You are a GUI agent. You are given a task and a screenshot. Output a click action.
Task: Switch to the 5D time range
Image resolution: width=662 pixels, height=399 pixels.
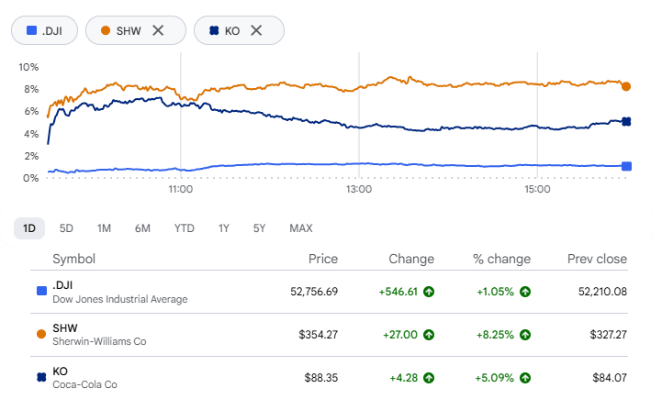66,228
